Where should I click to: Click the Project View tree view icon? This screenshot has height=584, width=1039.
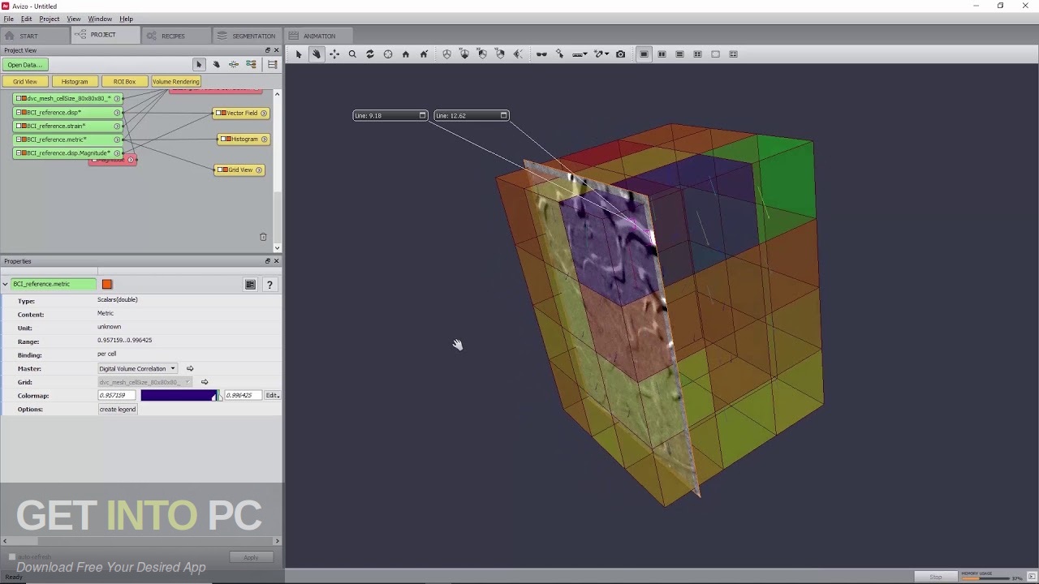tap(273, 64)
